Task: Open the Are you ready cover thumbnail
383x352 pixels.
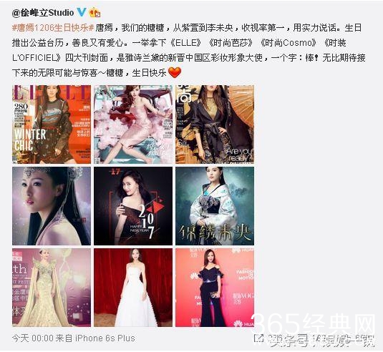Action: (215, 124)
